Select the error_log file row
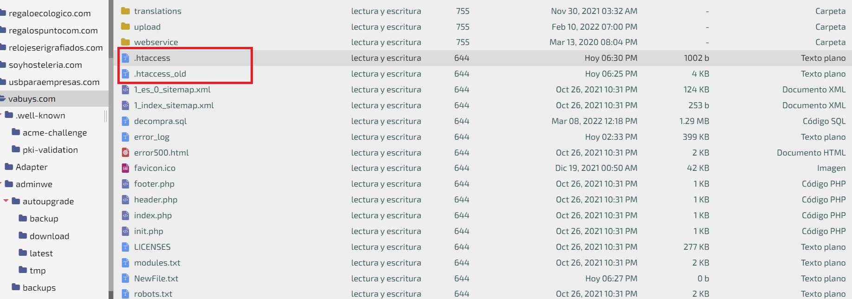Image resolution: width=852 pixels, height=299 pixels. point(483,137)
